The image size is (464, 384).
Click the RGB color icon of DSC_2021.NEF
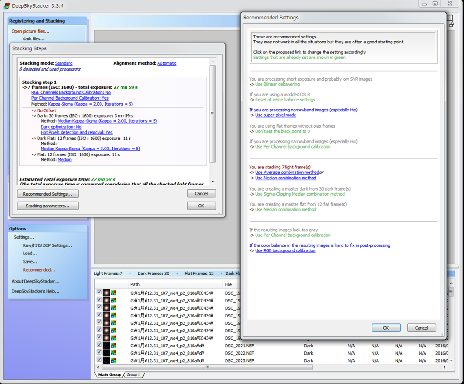tap(114, 346)
